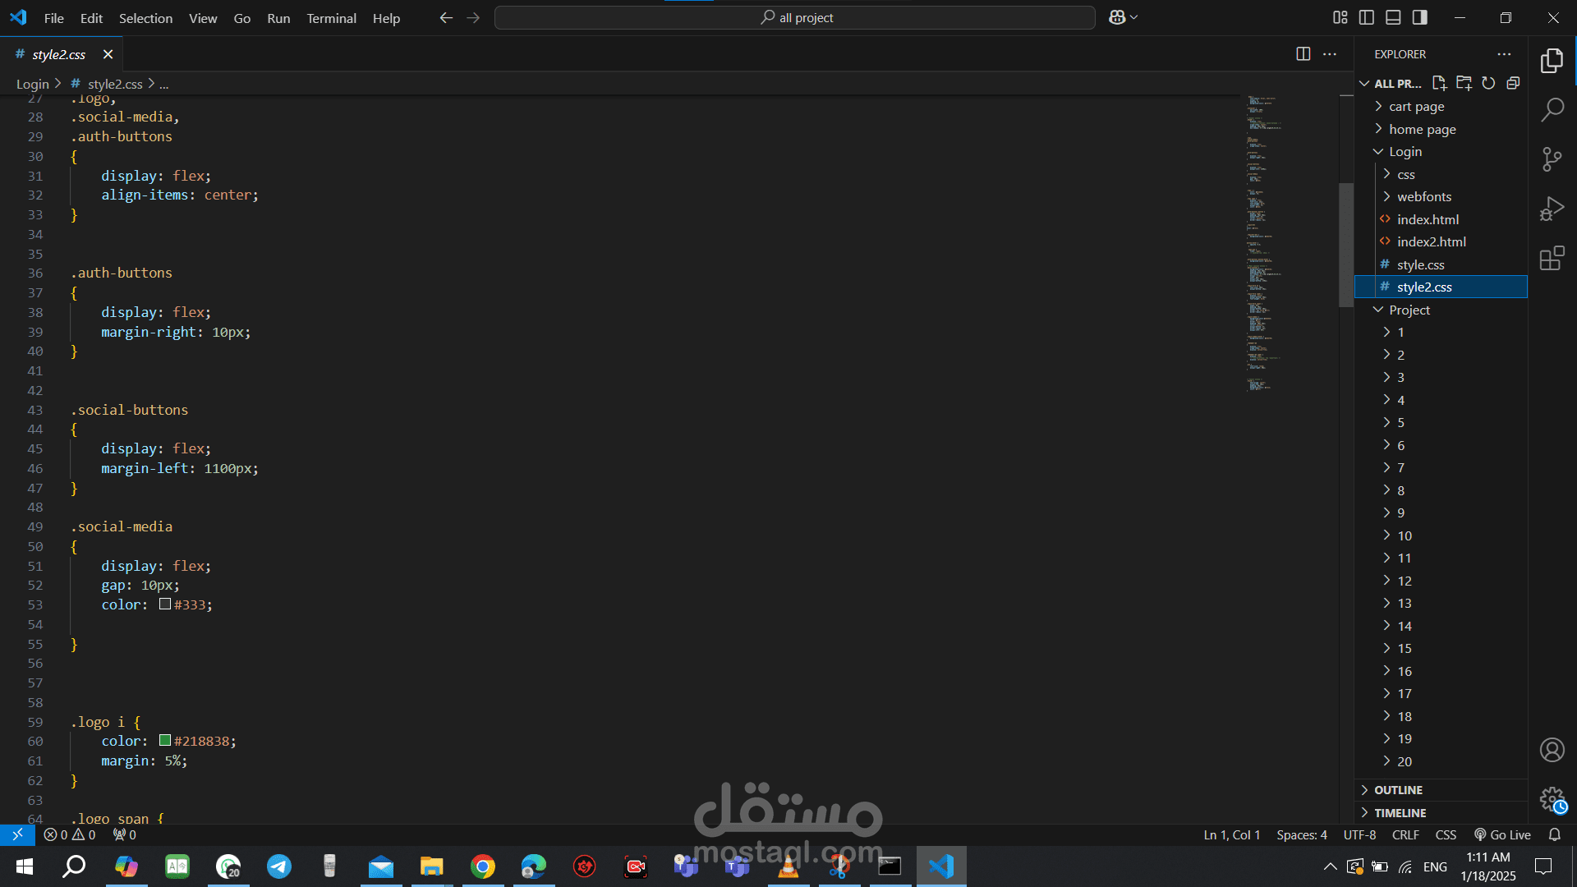This screenshot has width=1577, height=887.
Task: Expand the OUTLINE section
Action: [1398, 790]
